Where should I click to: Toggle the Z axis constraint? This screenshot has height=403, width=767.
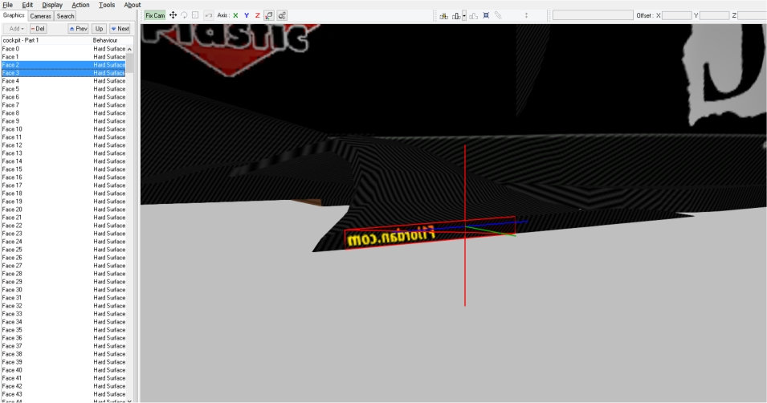coord(257,15)
